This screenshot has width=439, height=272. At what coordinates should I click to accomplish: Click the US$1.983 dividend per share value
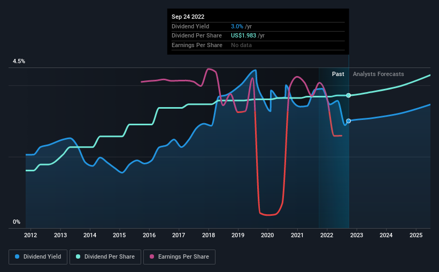coord(240,35)
